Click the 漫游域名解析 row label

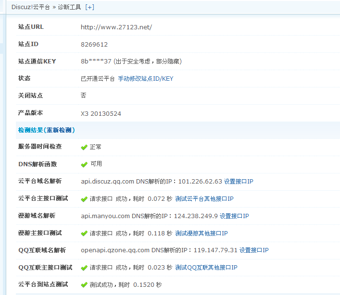pos(37,216)
